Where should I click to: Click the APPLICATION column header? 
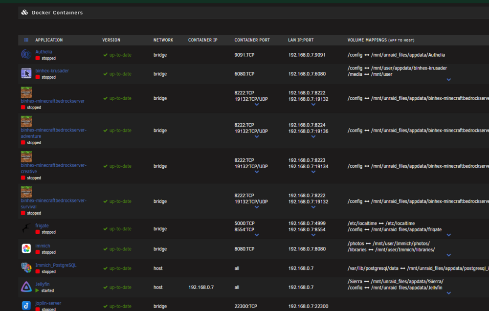point(49,40)
